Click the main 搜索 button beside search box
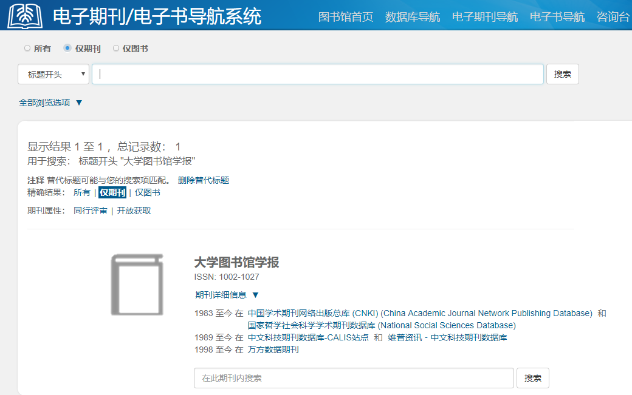 click(x=562, y=74)
